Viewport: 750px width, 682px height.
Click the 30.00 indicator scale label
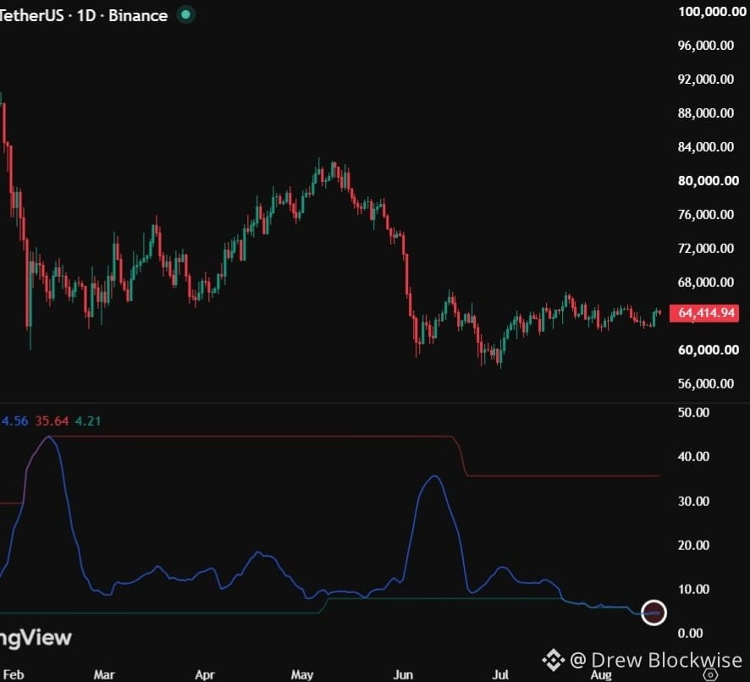tap(693, 501)
